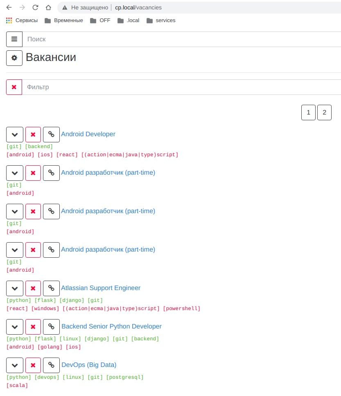The height and width of the screenshot is (396, 341).
Task: Delete the Android Developer vacancy
Action: 33,135
